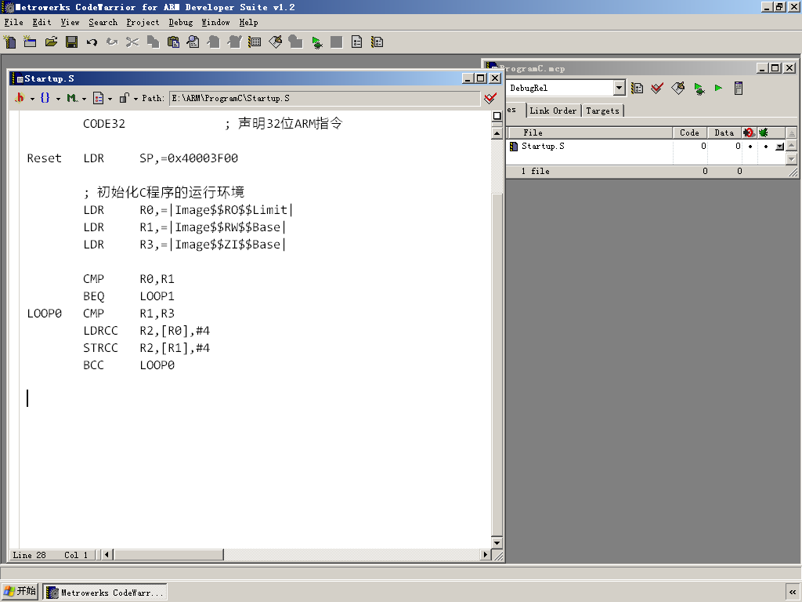802x602 pixels.
Task: Click the editor's vertical scroll down arrow
Action: pos(497,542)
